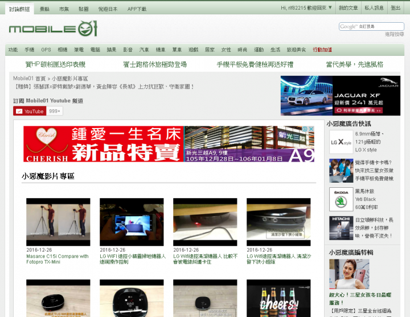The image size is (410, 317).
Task: Focus the Google custom search field
Action: [x=371, y=26]
